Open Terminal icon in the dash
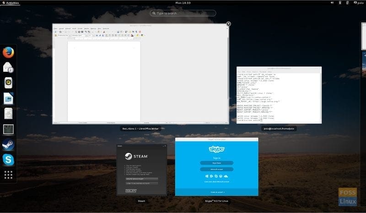This screenshot has width=366, height=213. click(8, 129)
